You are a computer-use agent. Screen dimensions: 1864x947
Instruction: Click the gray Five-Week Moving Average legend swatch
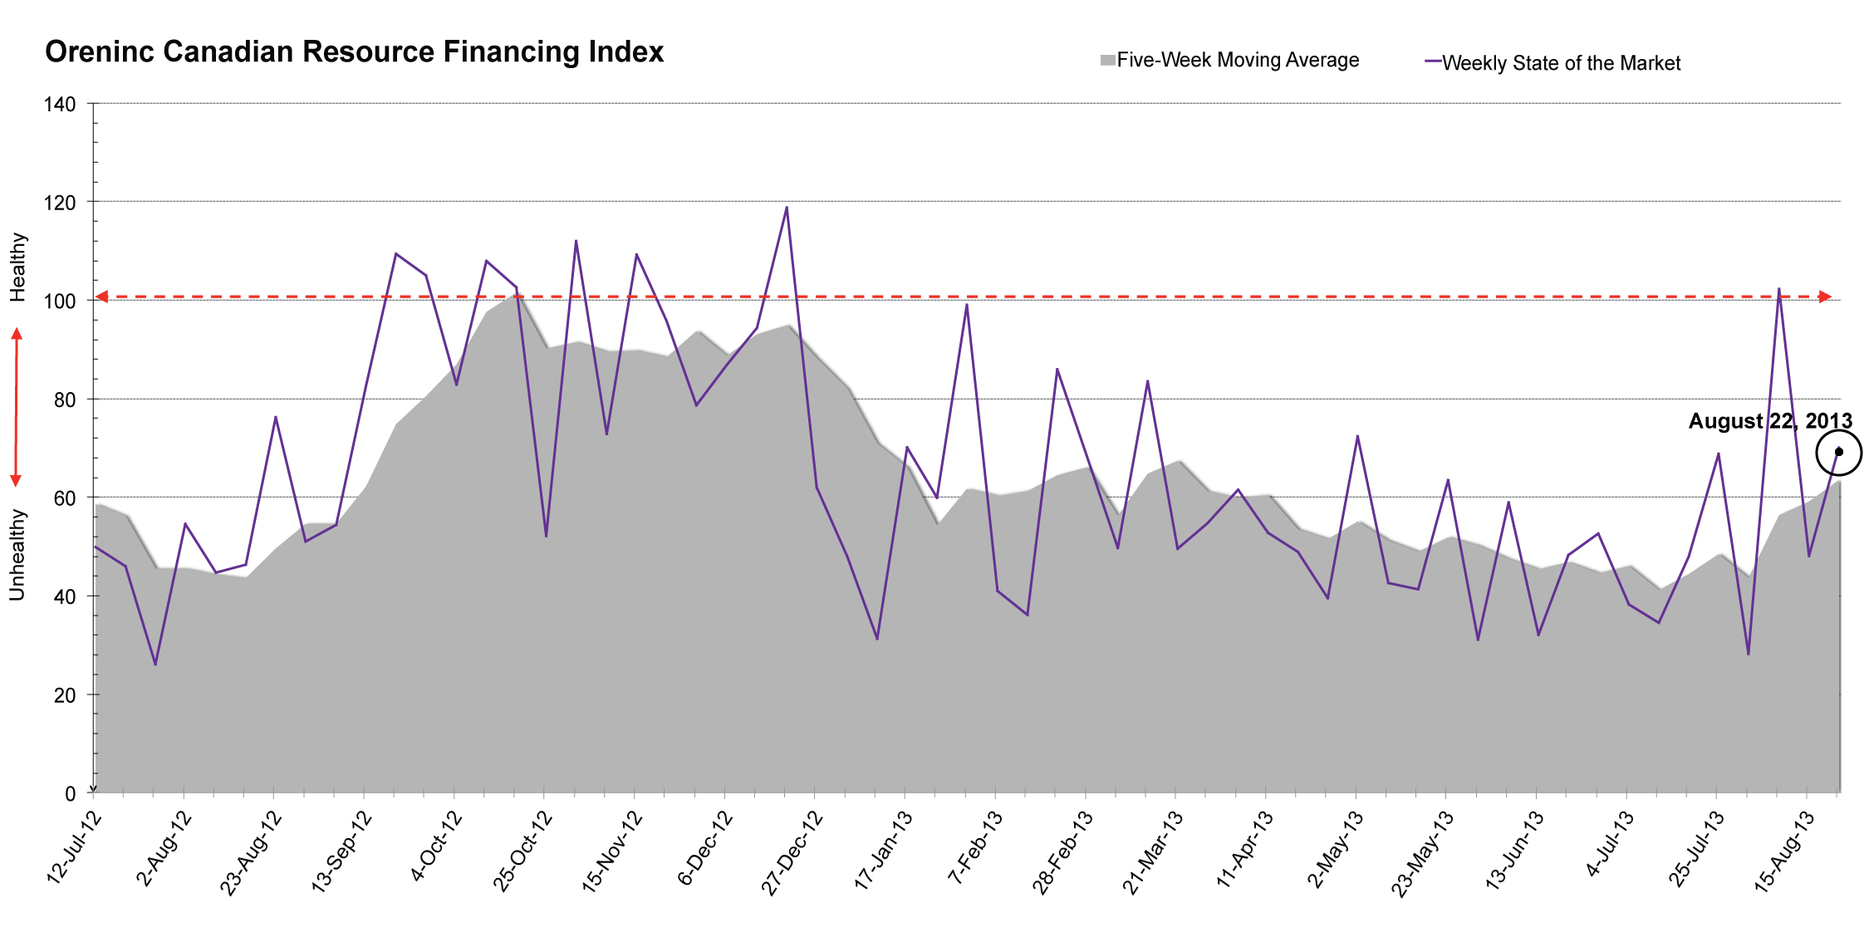[1107, 60]
